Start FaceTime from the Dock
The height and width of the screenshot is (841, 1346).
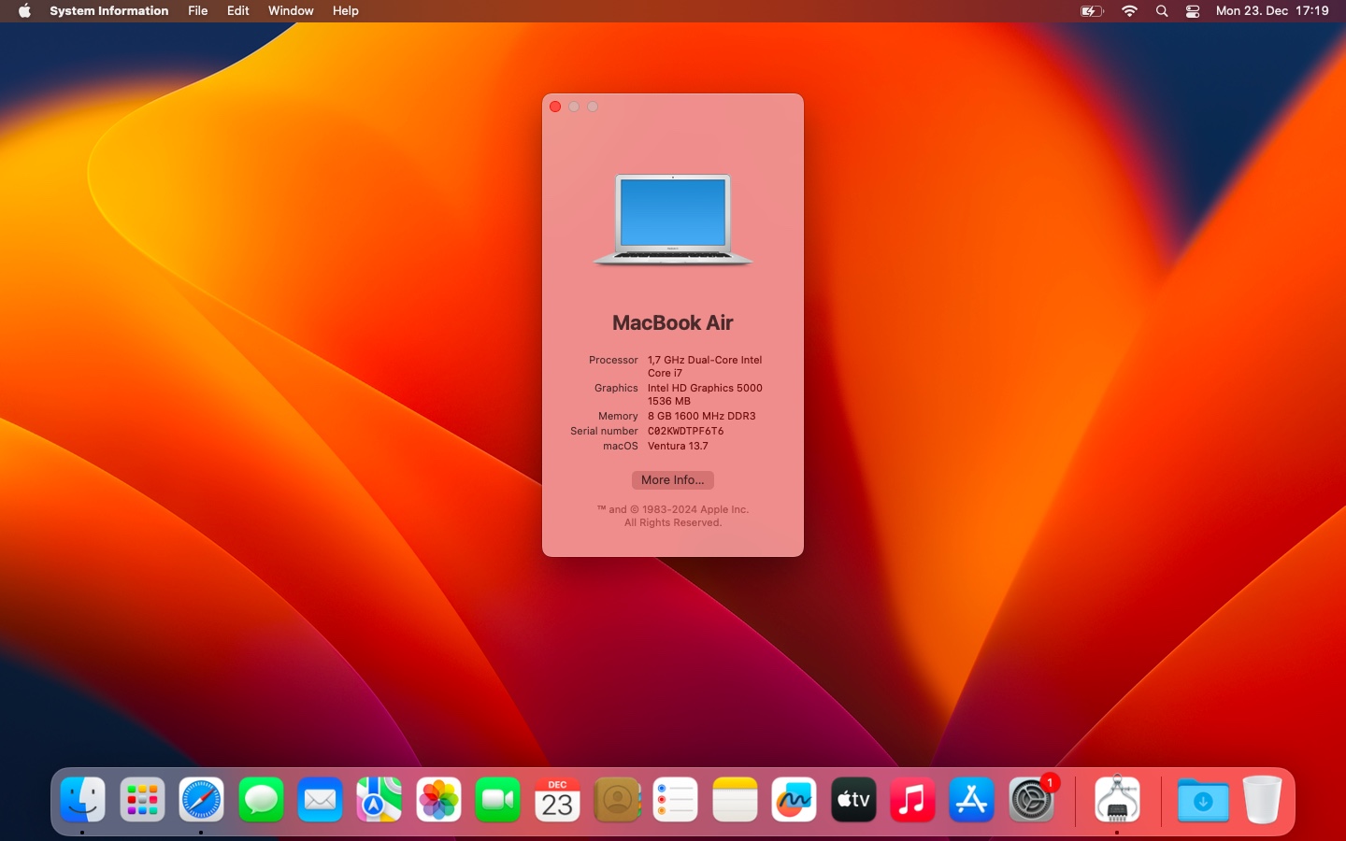[498, 800]
